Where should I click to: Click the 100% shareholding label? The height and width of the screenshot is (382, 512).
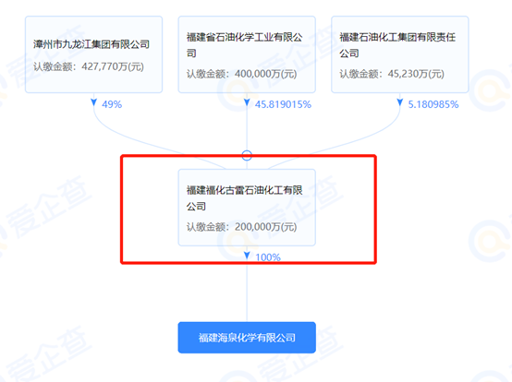tap(268, 257)
